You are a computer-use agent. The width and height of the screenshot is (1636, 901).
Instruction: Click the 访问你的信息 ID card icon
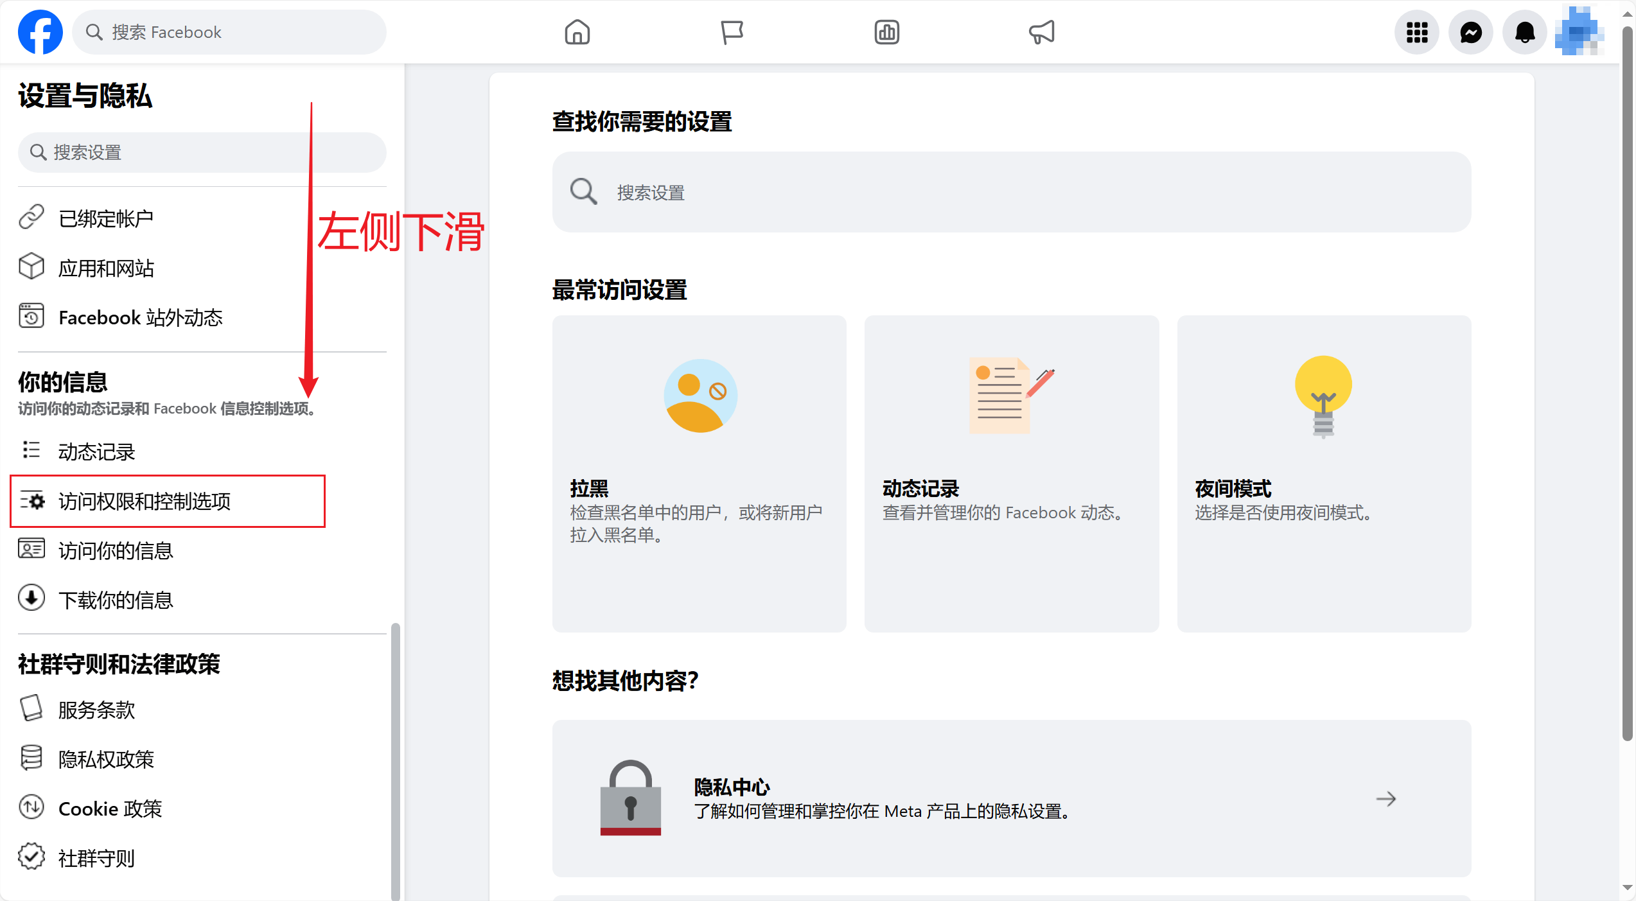pos(31,549)
